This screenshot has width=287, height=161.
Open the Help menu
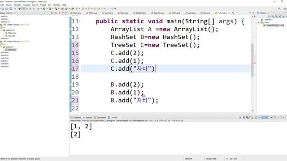click(x=64, y=5)
